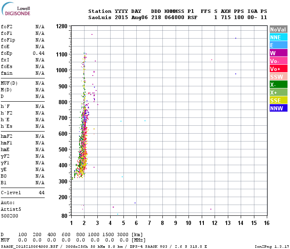The height and width of the screenshot is (249, 290).
Task: Click the h`F parameter label
Action: point(5,106)
